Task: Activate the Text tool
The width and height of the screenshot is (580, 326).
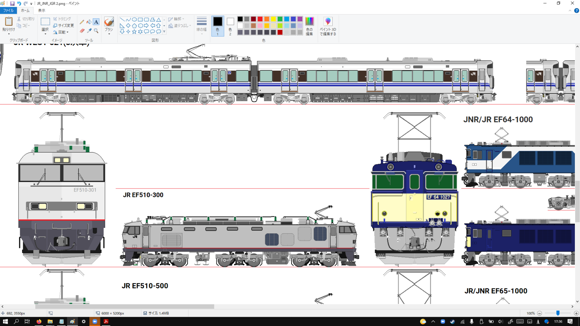Action: click(96, 22)
